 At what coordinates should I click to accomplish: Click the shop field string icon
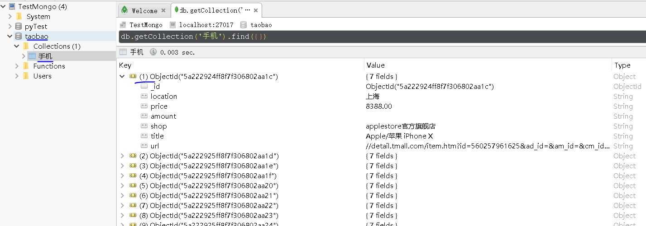tap(144, 126)
